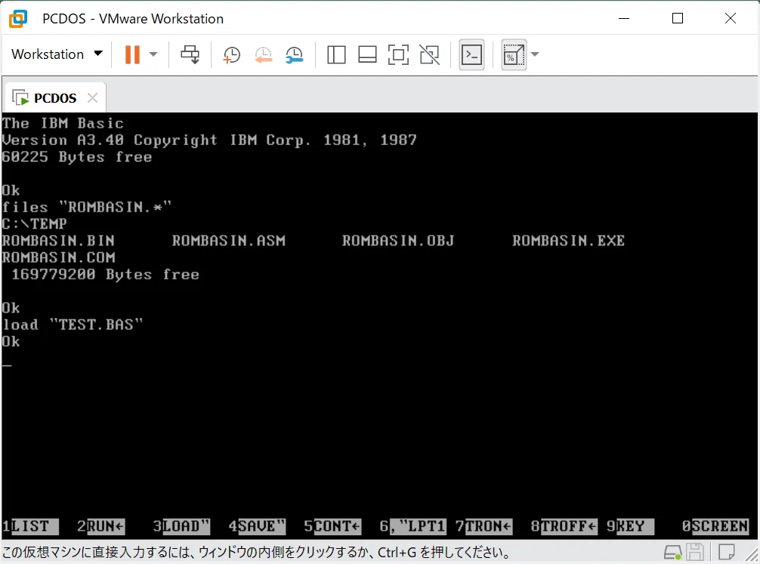The height and width of the screenshot is (564, 760).
Task: Revert VM to previous snapshot
Action: pos(263,55)
